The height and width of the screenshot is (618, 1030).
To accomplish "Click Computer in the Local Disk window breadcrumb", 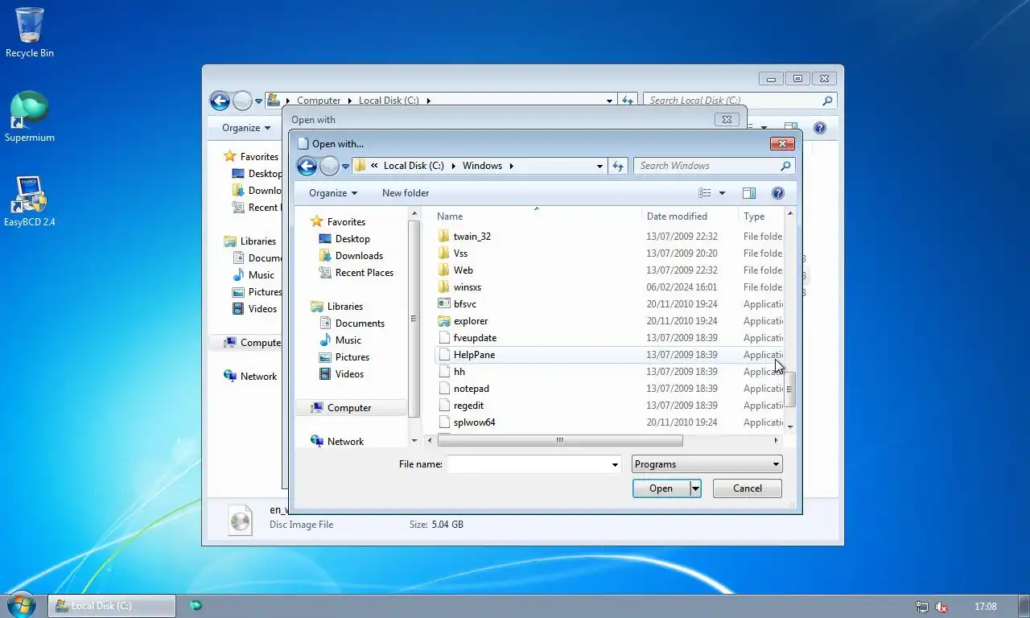I will tap(319, 101).
